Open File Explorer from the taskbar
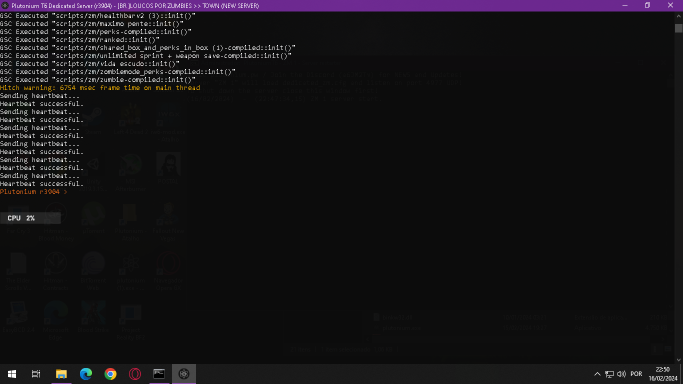The width and height of the screenshot is (683, 384). tap(61, 374)
